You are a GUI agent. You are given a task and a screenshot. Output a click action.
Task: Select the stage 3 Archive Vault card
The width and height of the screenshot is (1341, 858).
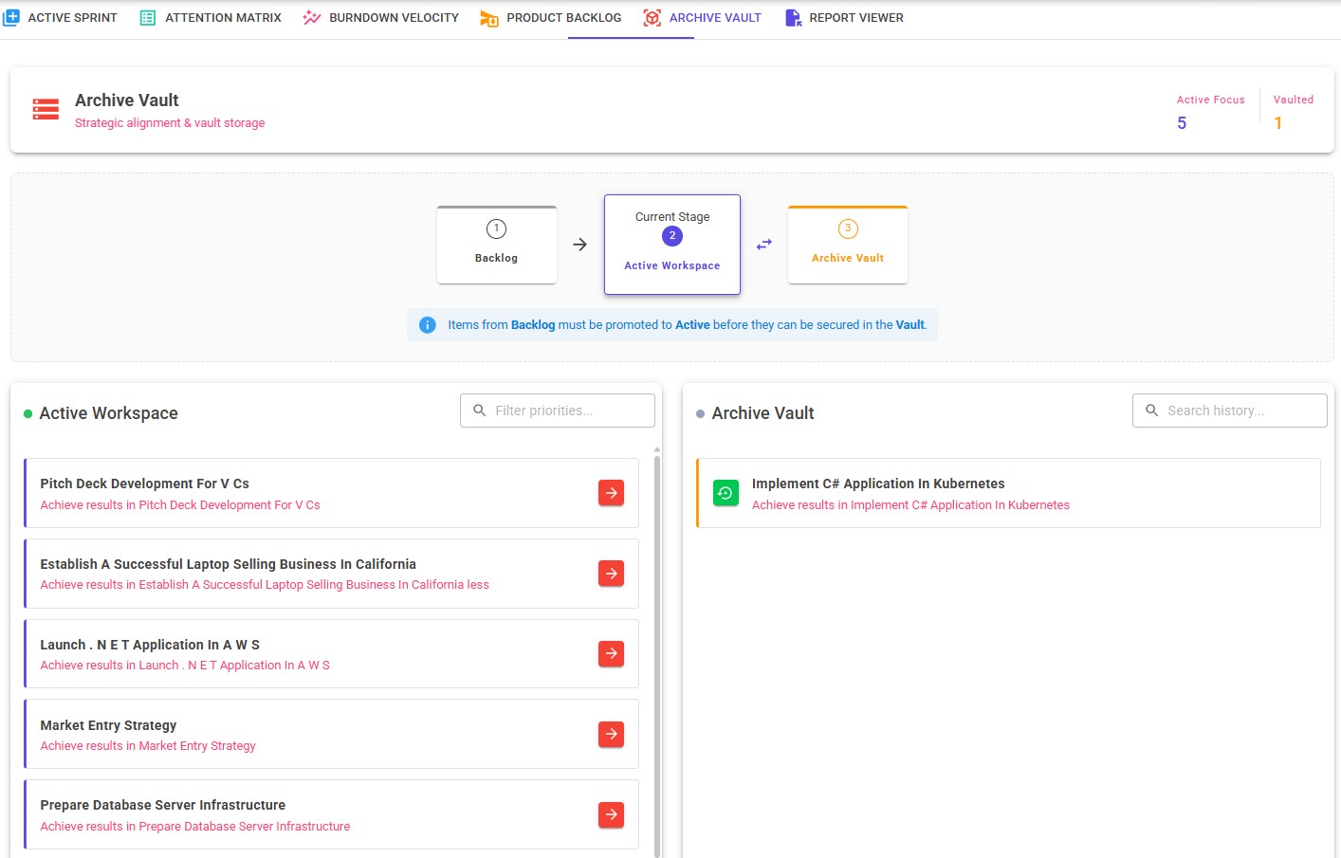[x=847, y=244]
